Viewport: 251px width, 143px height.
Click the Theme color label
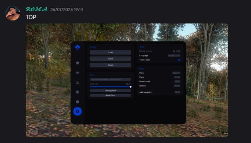click(x=145, y=60)
